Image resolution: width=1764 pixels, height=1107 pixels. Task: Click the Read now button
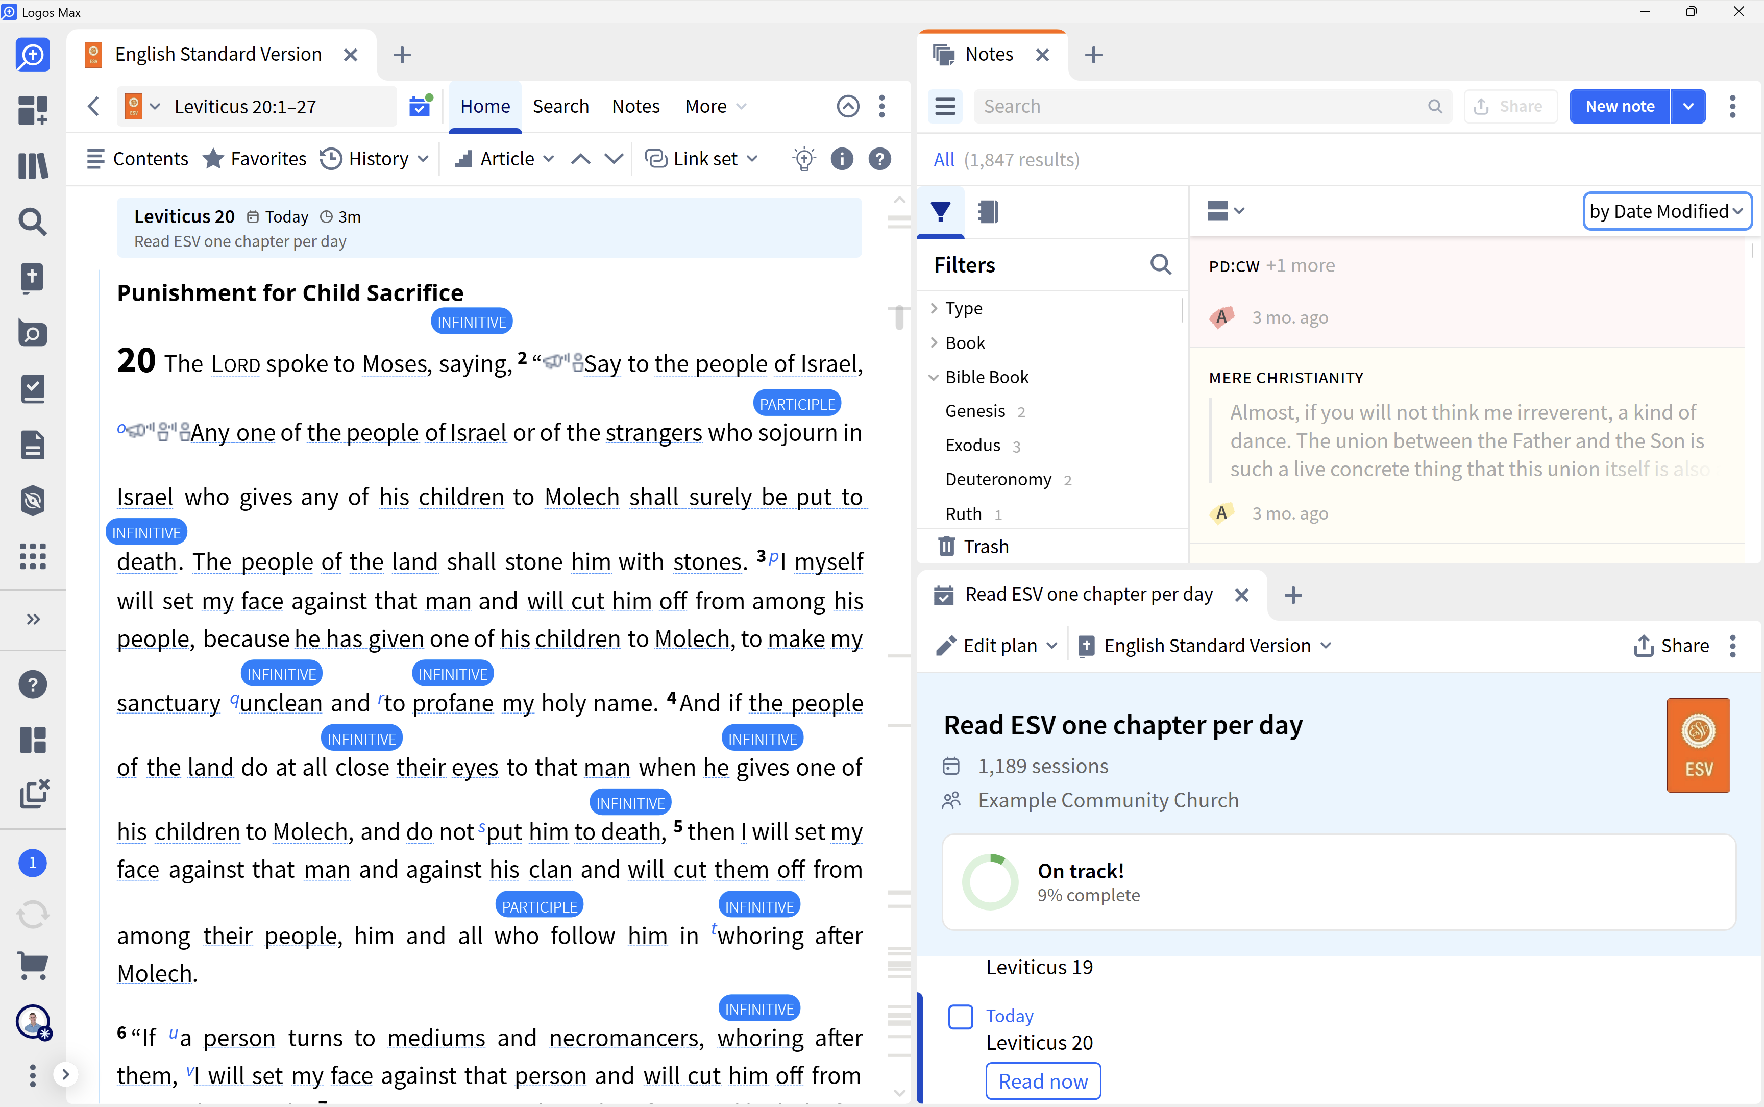click(x=1043, y=1081)
